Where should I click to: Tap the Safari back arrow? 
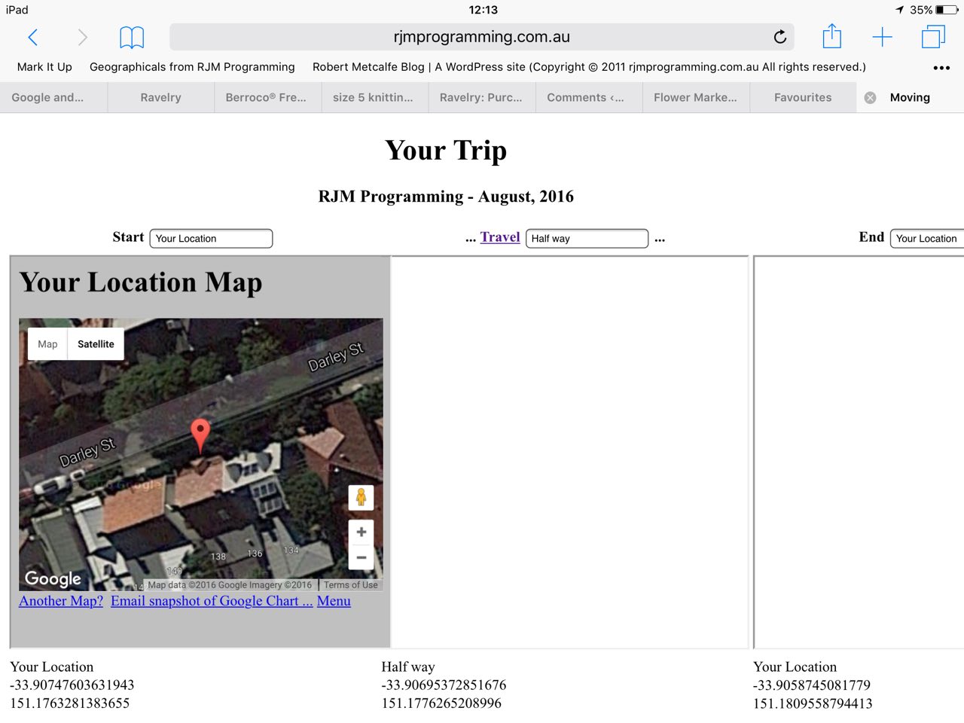(32, 37)
